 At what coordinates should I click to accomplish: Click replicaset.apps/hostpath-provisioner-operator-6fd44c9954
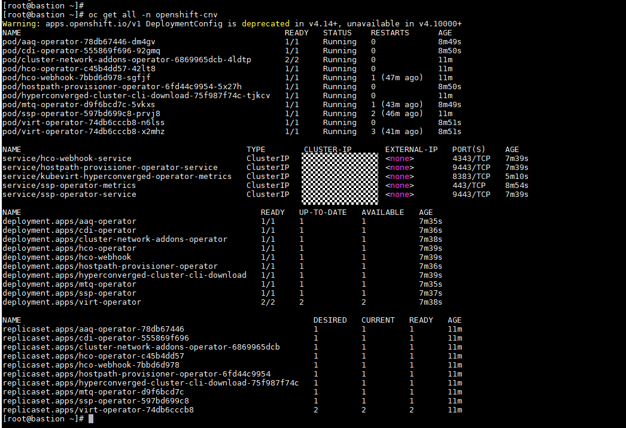point(136,374)
